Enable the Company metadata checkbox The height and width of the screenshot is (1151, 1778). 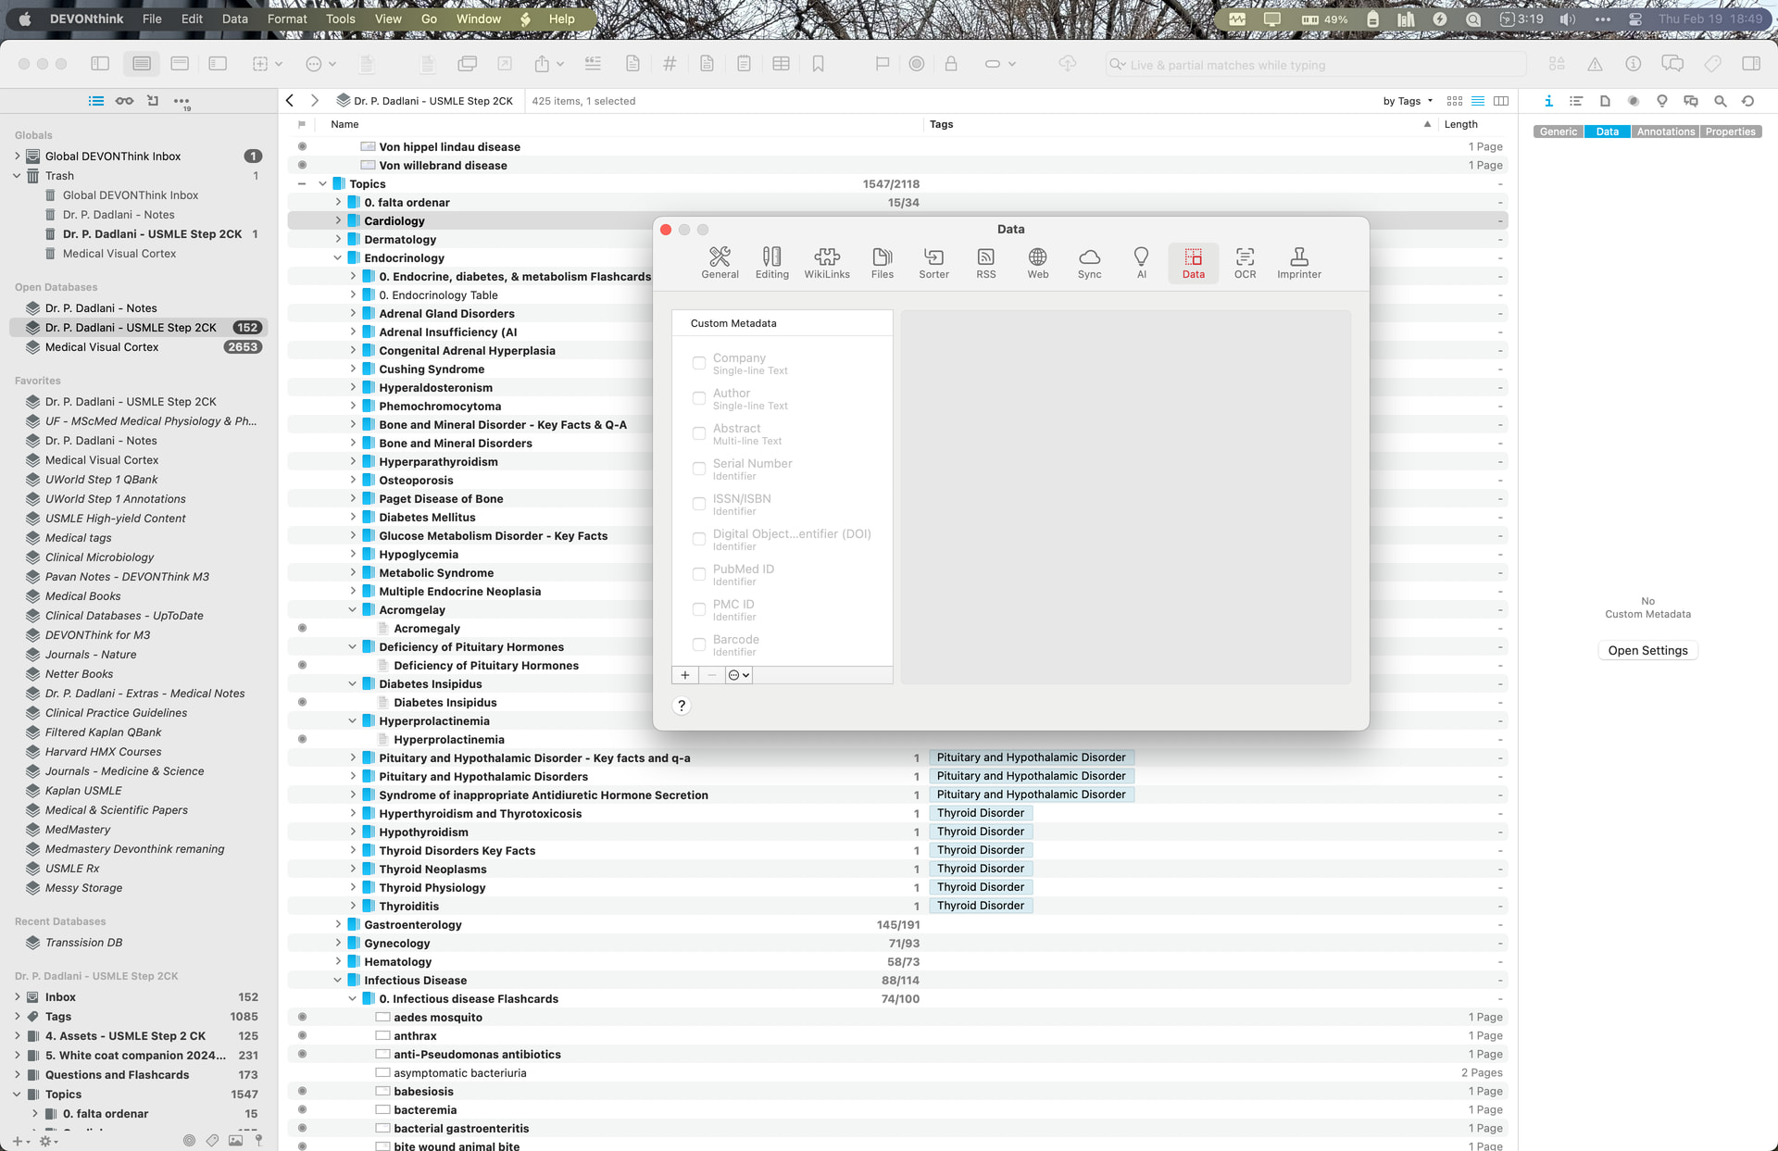tap(699, 363)
